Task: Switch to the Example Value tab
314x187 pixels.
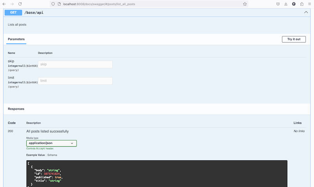Action: (x=35, y=155)
